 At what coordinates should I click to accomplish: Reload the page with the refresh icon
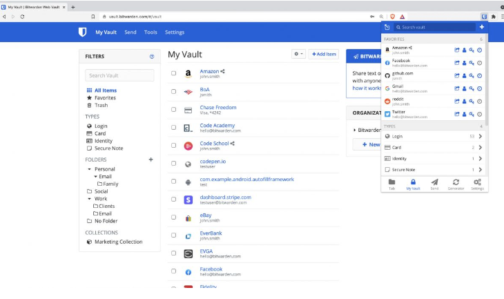[22, 17]
